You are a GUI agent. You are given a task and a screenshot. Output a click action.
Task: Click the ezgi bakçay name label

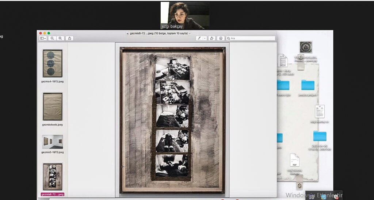172,27
